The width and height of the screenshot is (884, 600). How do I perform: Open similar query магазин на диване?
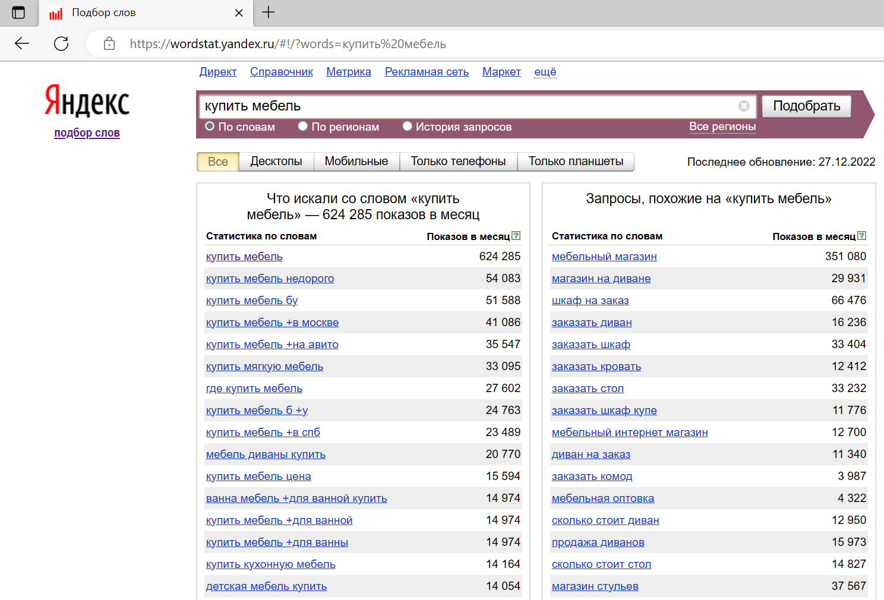[x=601, y=279]
